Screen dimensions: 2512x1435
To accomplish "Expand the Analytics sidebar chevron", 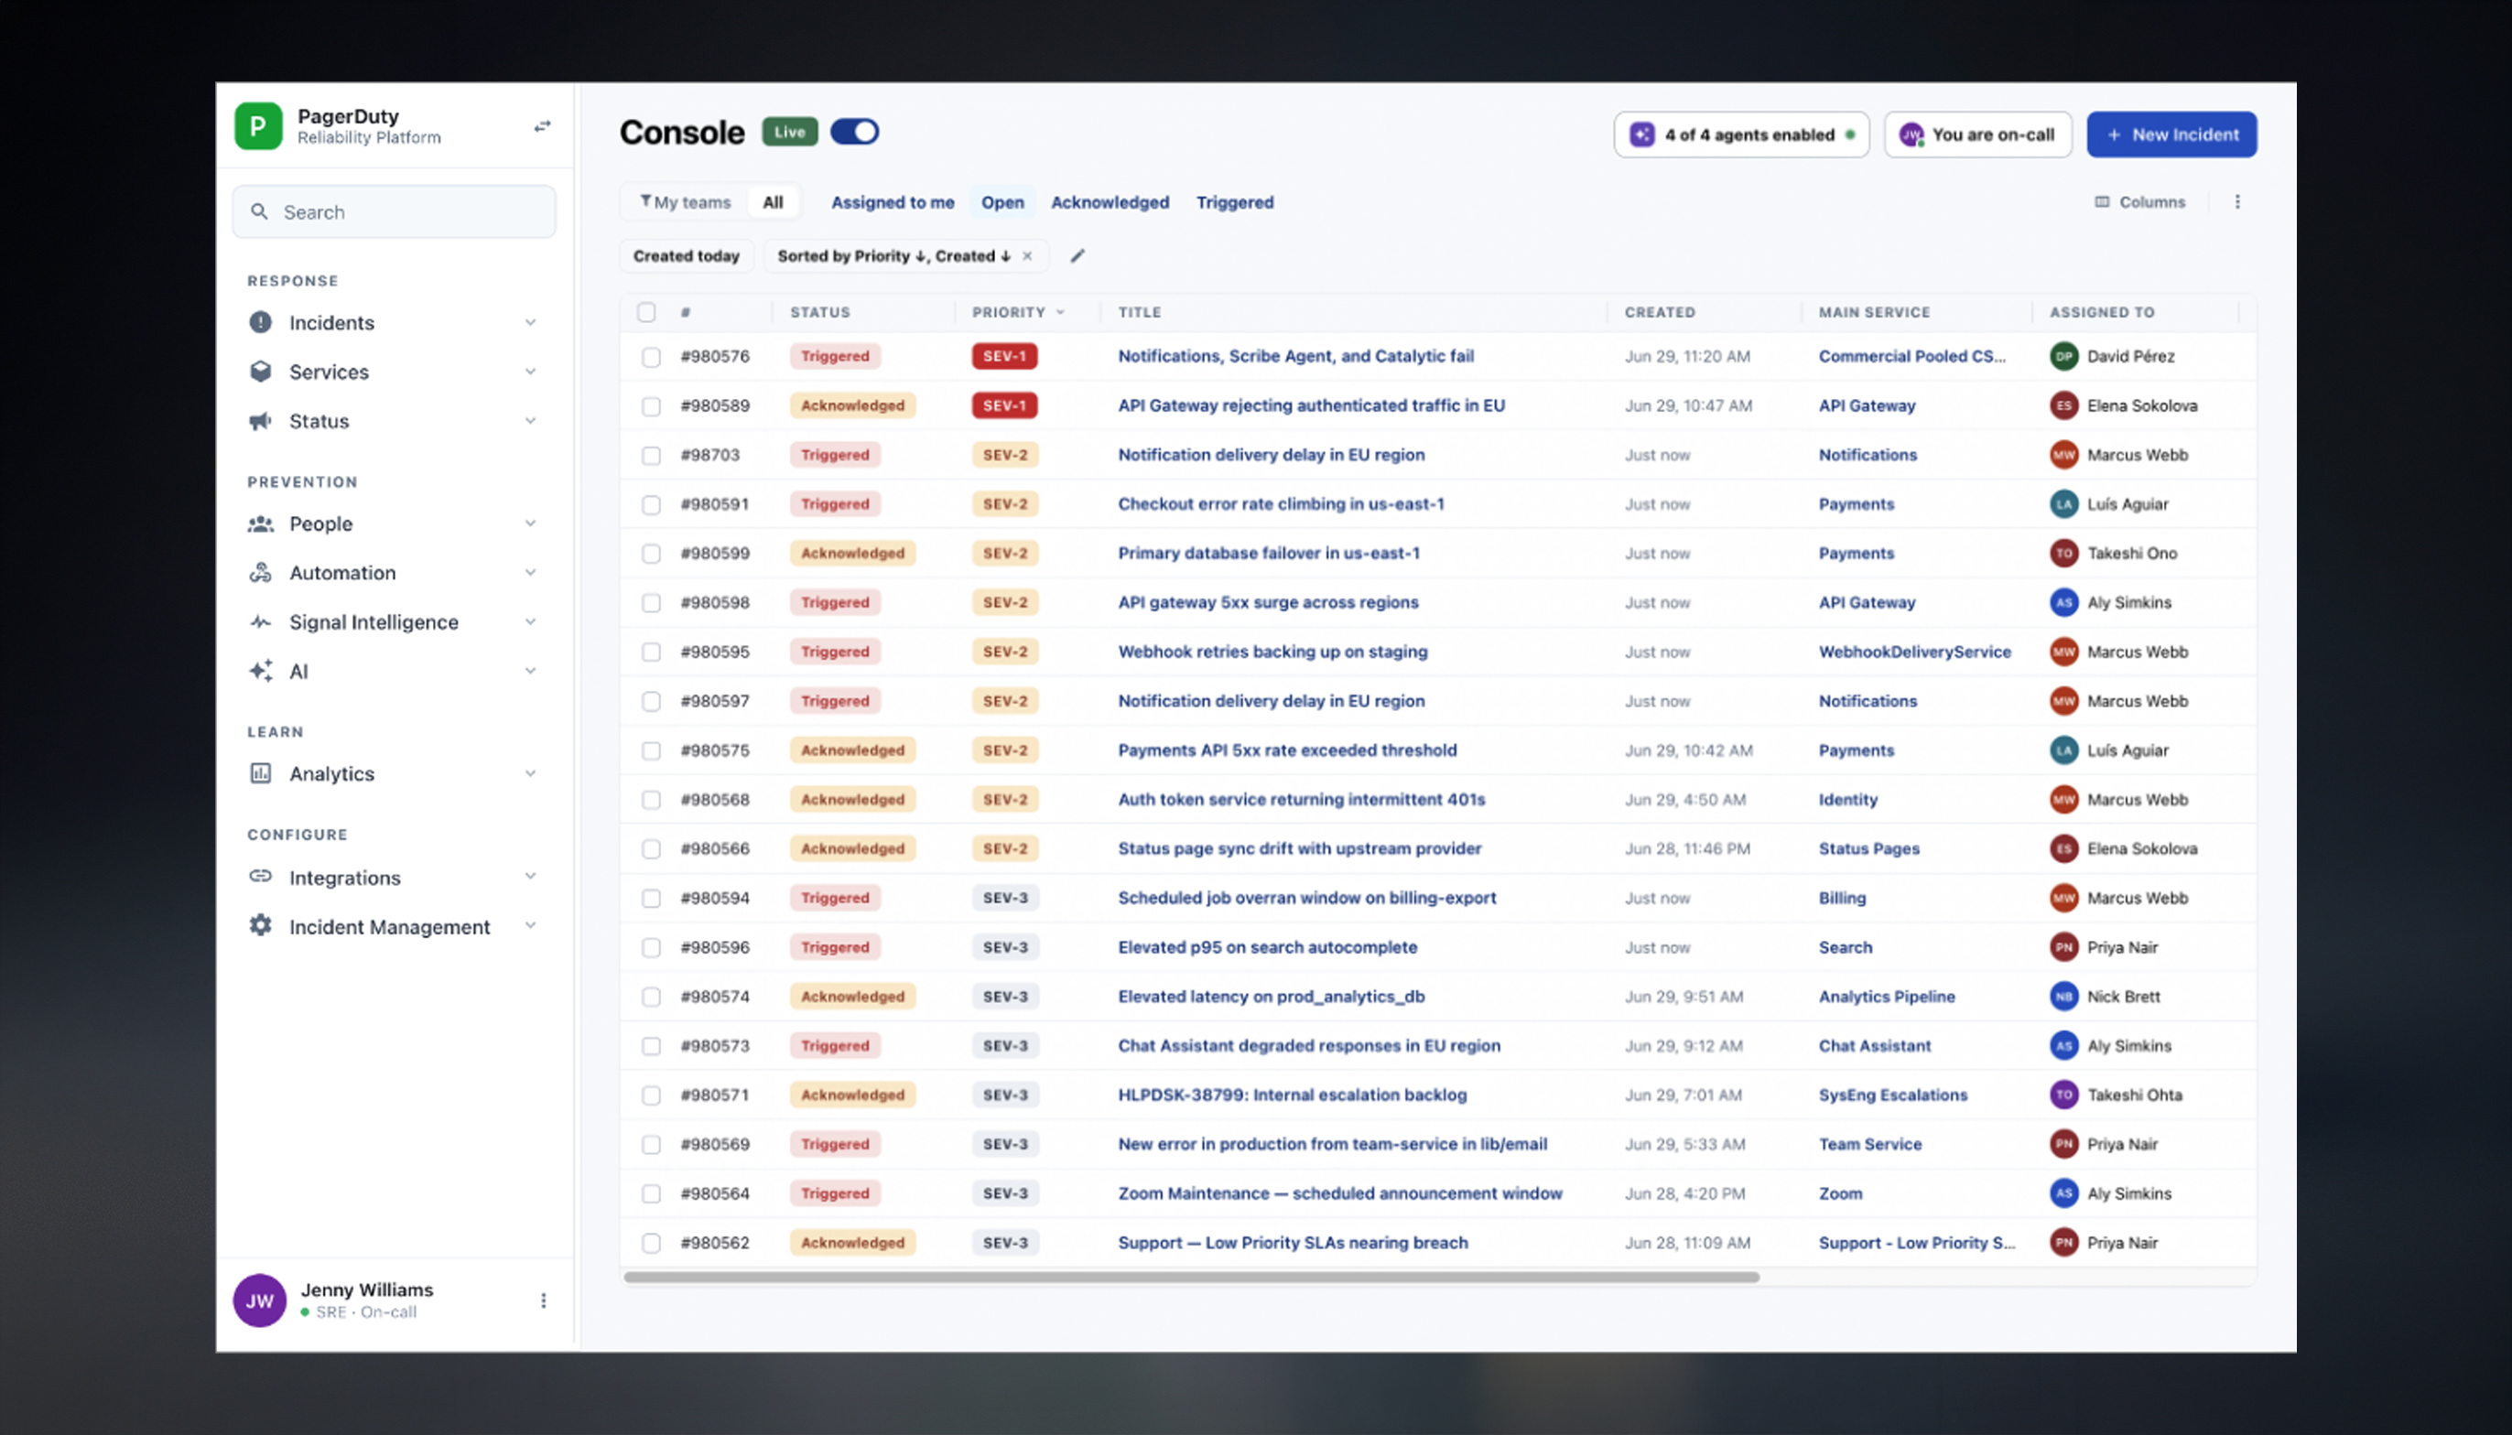I will (x=530, y=773).
